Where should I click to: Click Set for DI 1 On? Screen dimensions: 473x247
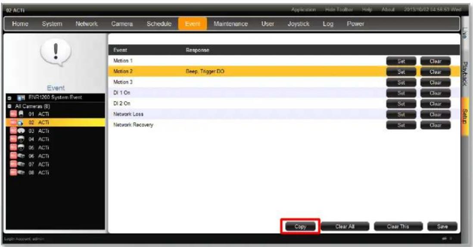click(x=401, y=93)
